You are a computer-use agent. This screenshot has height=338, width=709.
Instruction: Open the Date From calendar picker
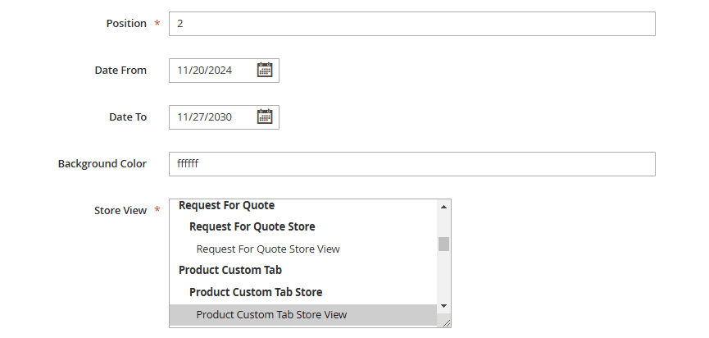point(265,71)
